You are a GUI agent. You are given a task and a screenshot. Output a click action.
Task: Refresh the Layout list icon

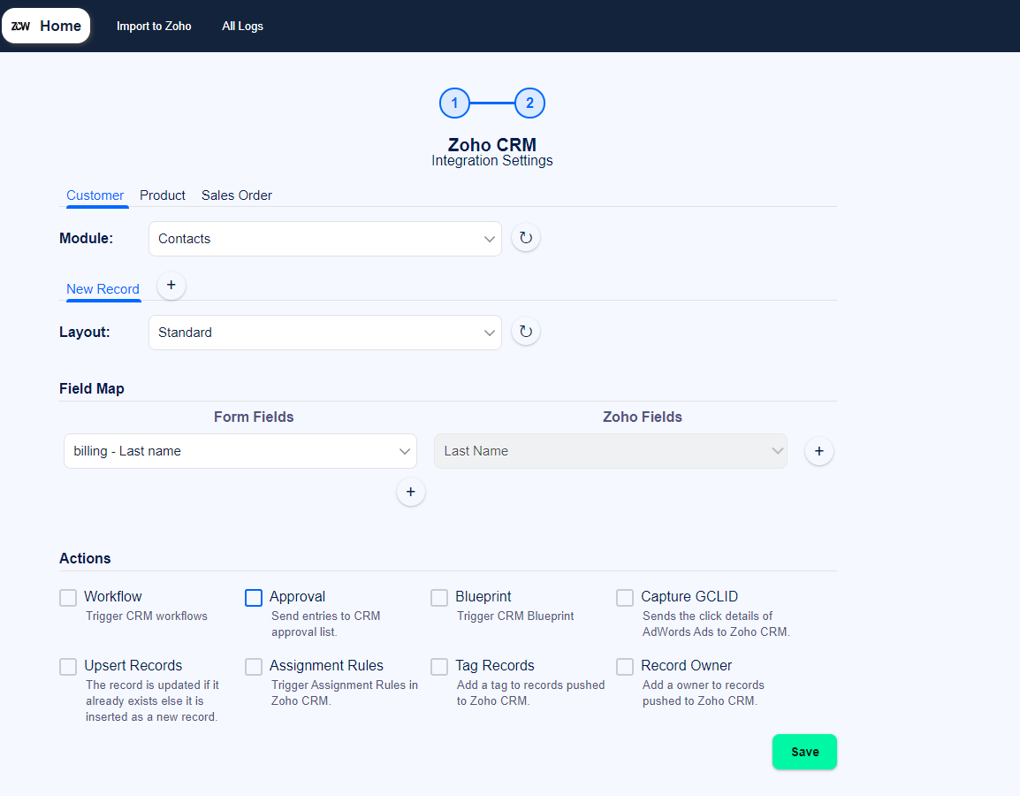pos(526,332)
